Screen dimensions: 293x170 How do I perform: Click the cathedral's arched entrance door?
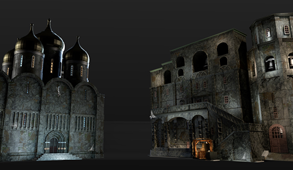point(54,144)
